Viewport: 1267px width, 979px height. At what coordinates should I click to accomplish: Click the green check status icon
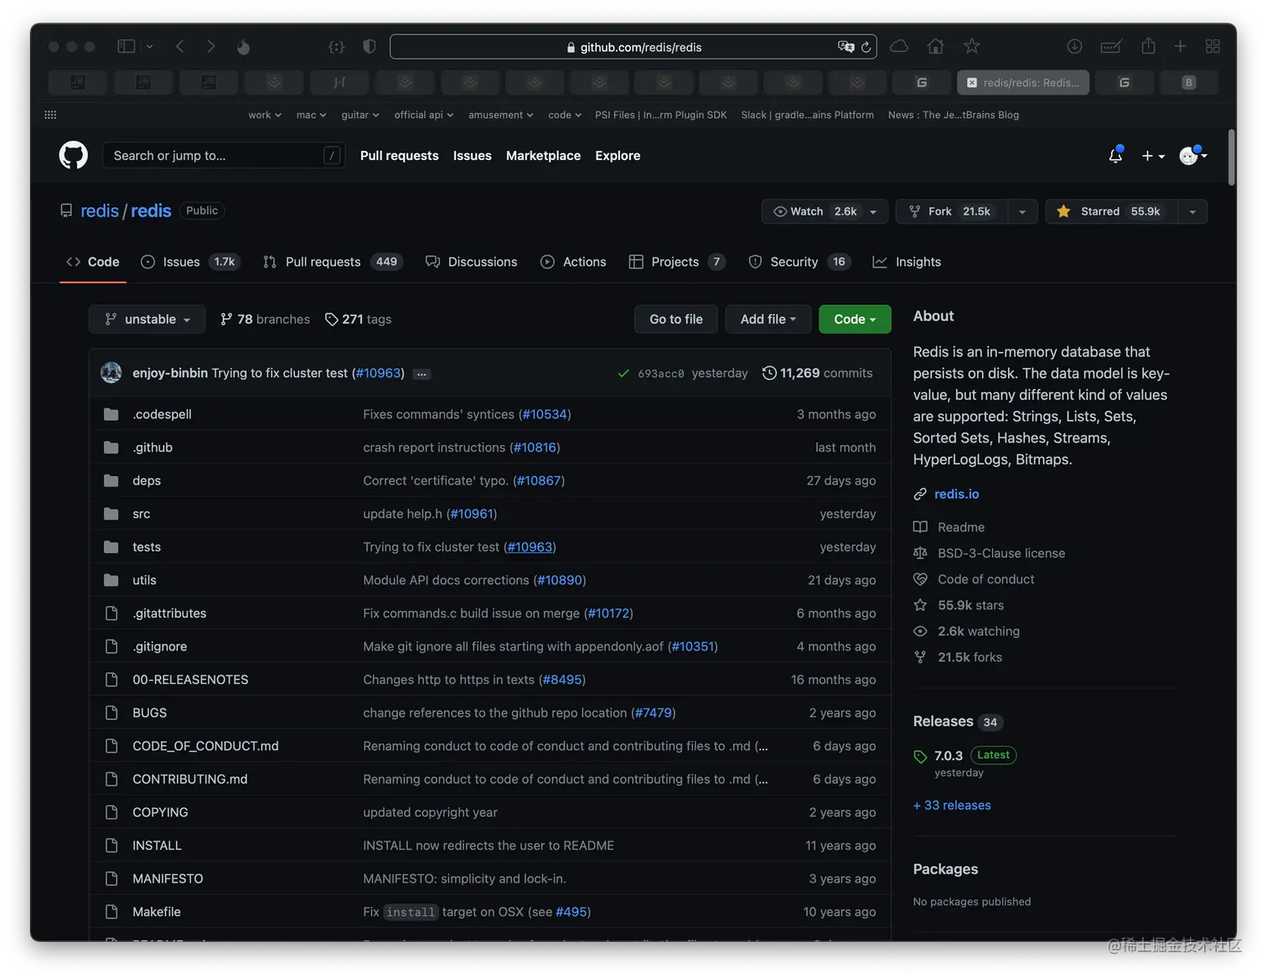pos(623,374)
